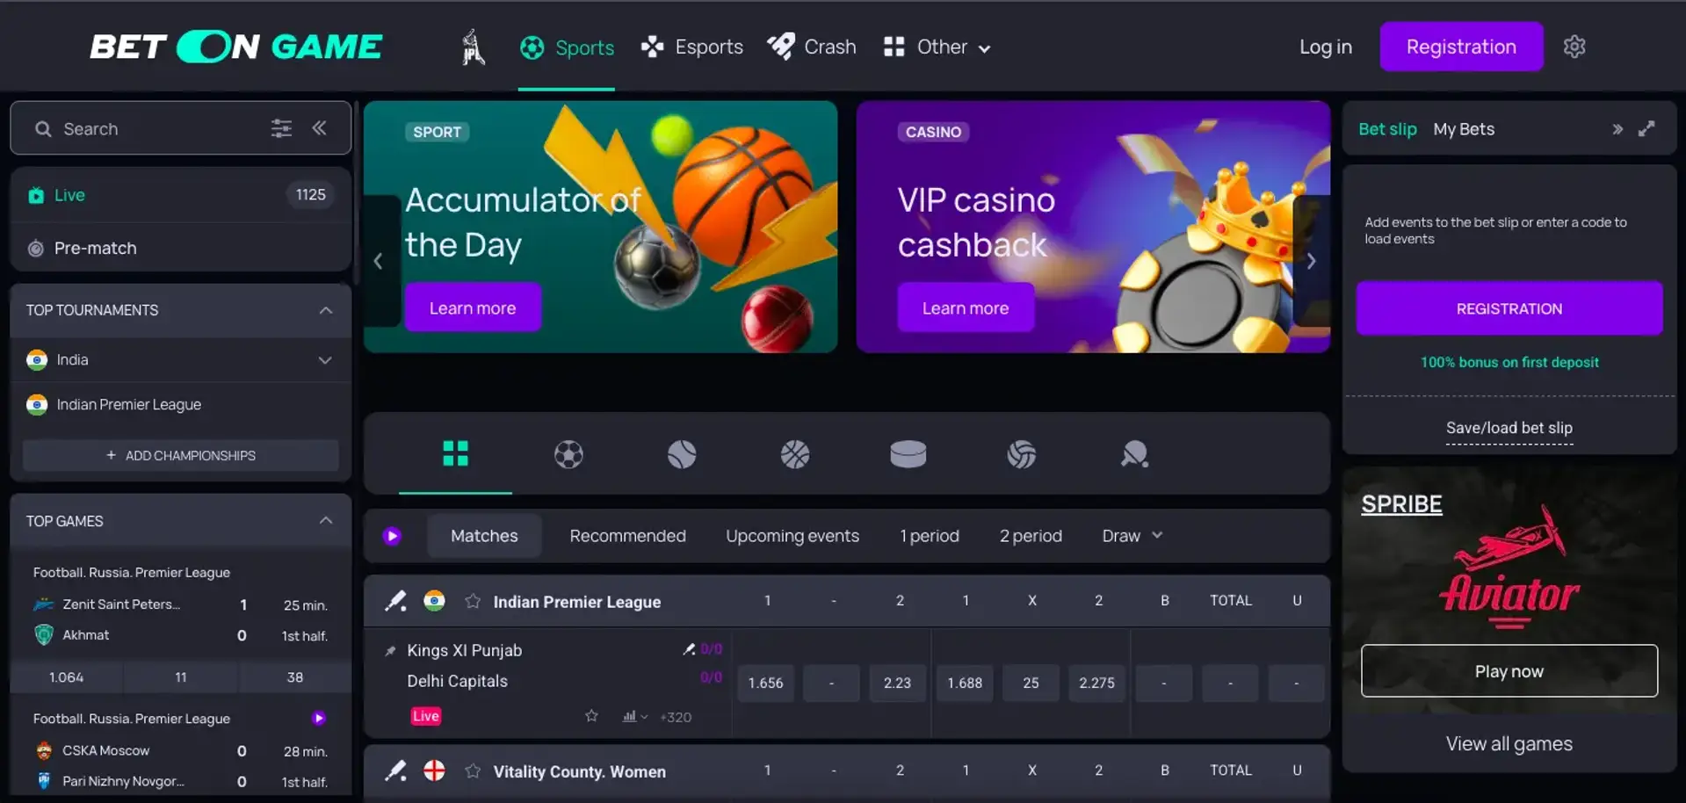This screenshot has width=1686, height=803.
Task: Expand the India tournament dropdown
Action: [325, 360]
